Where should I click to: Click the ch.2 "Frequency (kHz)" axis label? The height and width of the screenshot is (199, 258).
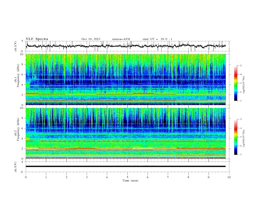tap(18, 129)
